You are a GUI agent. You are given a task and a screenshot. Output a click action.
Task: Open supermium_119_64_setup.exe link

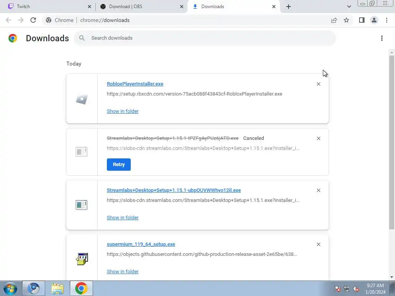click(x=141, y=244)
